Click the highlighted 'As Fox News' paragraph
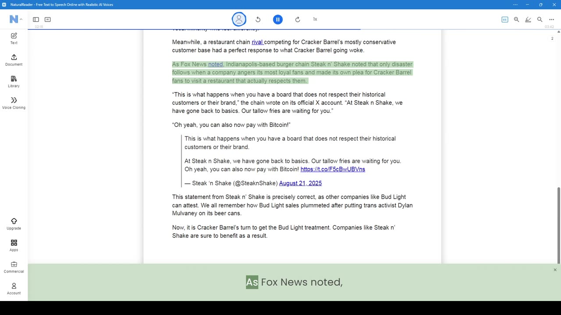This screenshot has width=561, height=315. point(292,73)
